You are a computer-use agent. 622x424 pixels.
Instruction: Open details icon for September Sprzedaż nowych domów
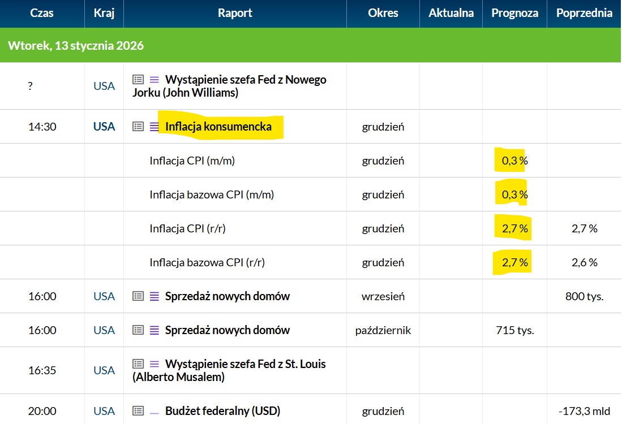[138, 296]
